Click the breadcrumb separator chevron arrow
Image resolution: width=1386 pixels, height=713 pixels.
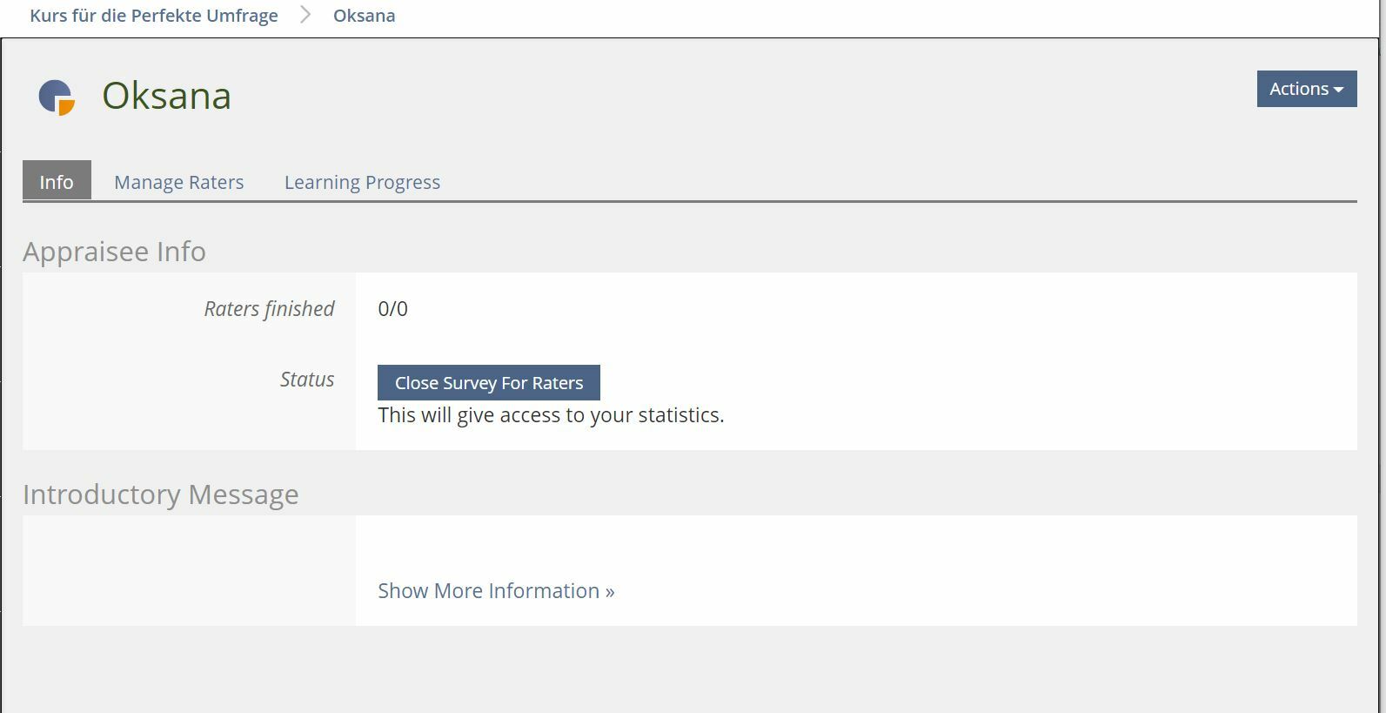coord(305,15)
